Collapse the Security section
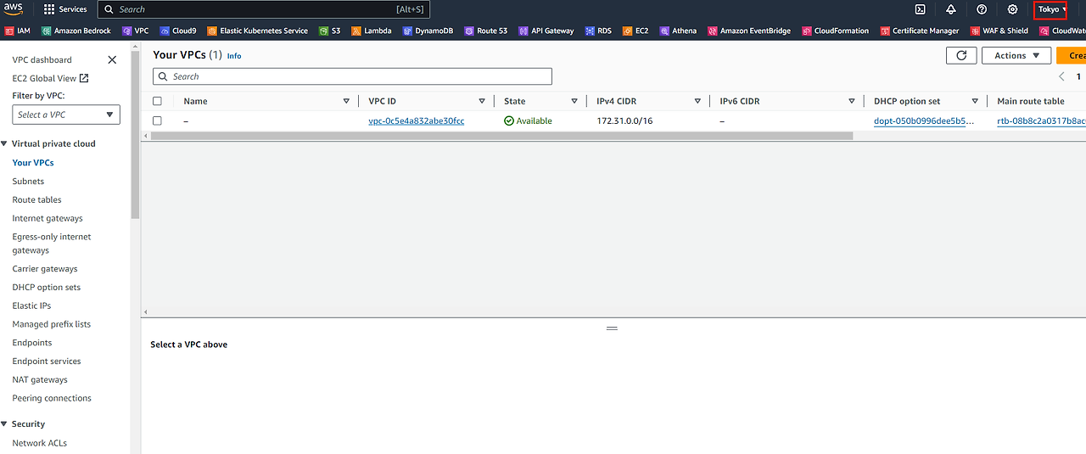 [5, 423]
